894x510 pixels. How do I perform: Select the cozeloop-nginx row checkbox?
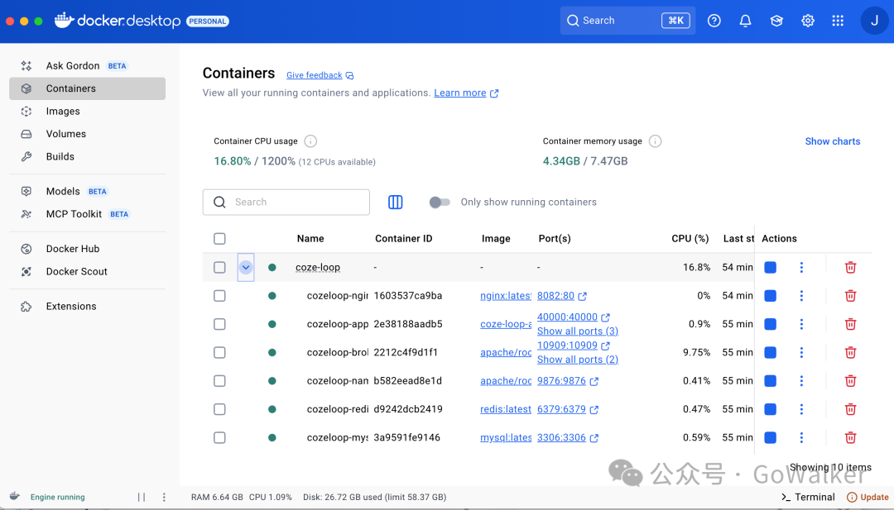pyautogui.click(x=219, y=296)
